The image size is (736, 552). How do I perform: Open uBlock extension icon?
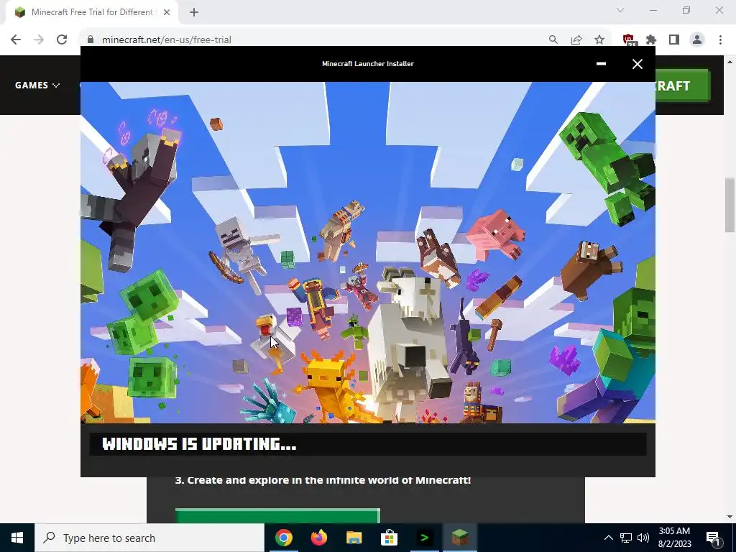(628, 40)
